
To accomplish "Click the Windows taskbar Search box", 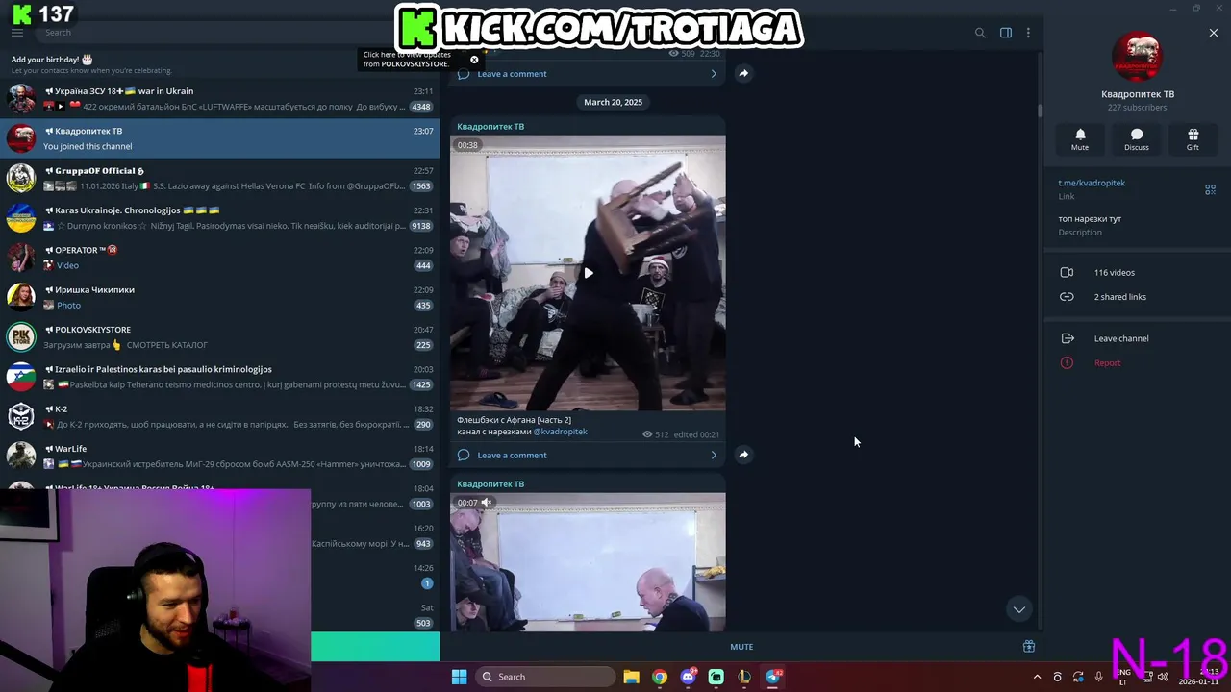I will pyautogui.click(x=546, y=677).
